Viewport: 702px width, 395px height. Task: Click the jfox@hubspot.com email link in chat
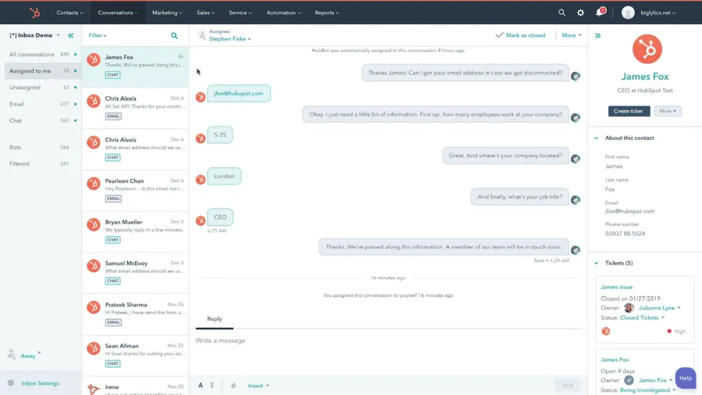click(239, 93)
